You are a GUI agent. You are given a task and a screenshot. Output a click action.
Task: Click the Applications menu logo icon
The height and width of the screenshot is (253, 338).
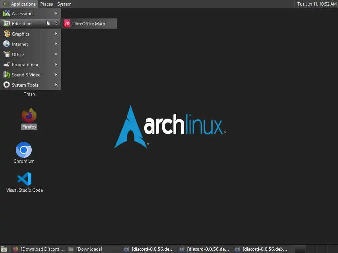6,4
